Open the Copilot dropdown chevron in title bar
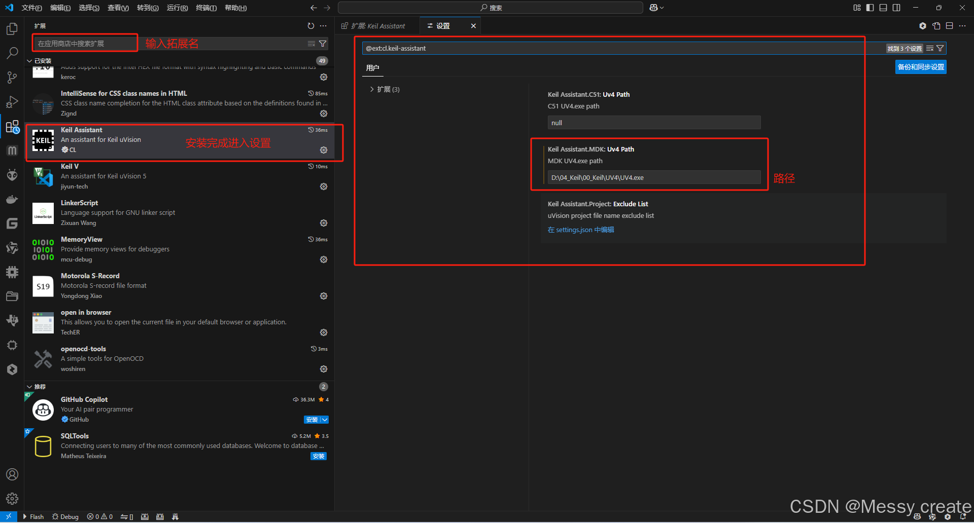Image resolution: width=974 pixels, height=523 pixels. click(x=662, y=8)
